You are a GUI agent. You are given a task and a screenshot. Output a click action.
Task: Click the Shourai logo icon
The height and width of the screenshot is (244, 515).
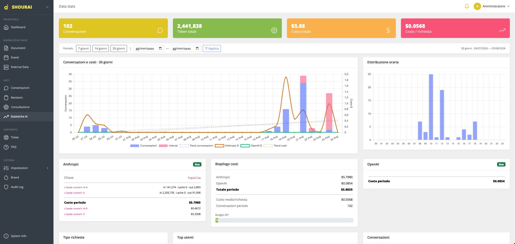click(6, 7)
